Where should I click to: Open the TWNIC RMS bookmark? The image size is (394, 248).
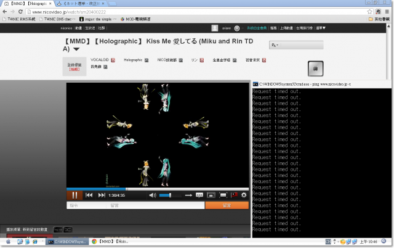click(x=19, y=19)
